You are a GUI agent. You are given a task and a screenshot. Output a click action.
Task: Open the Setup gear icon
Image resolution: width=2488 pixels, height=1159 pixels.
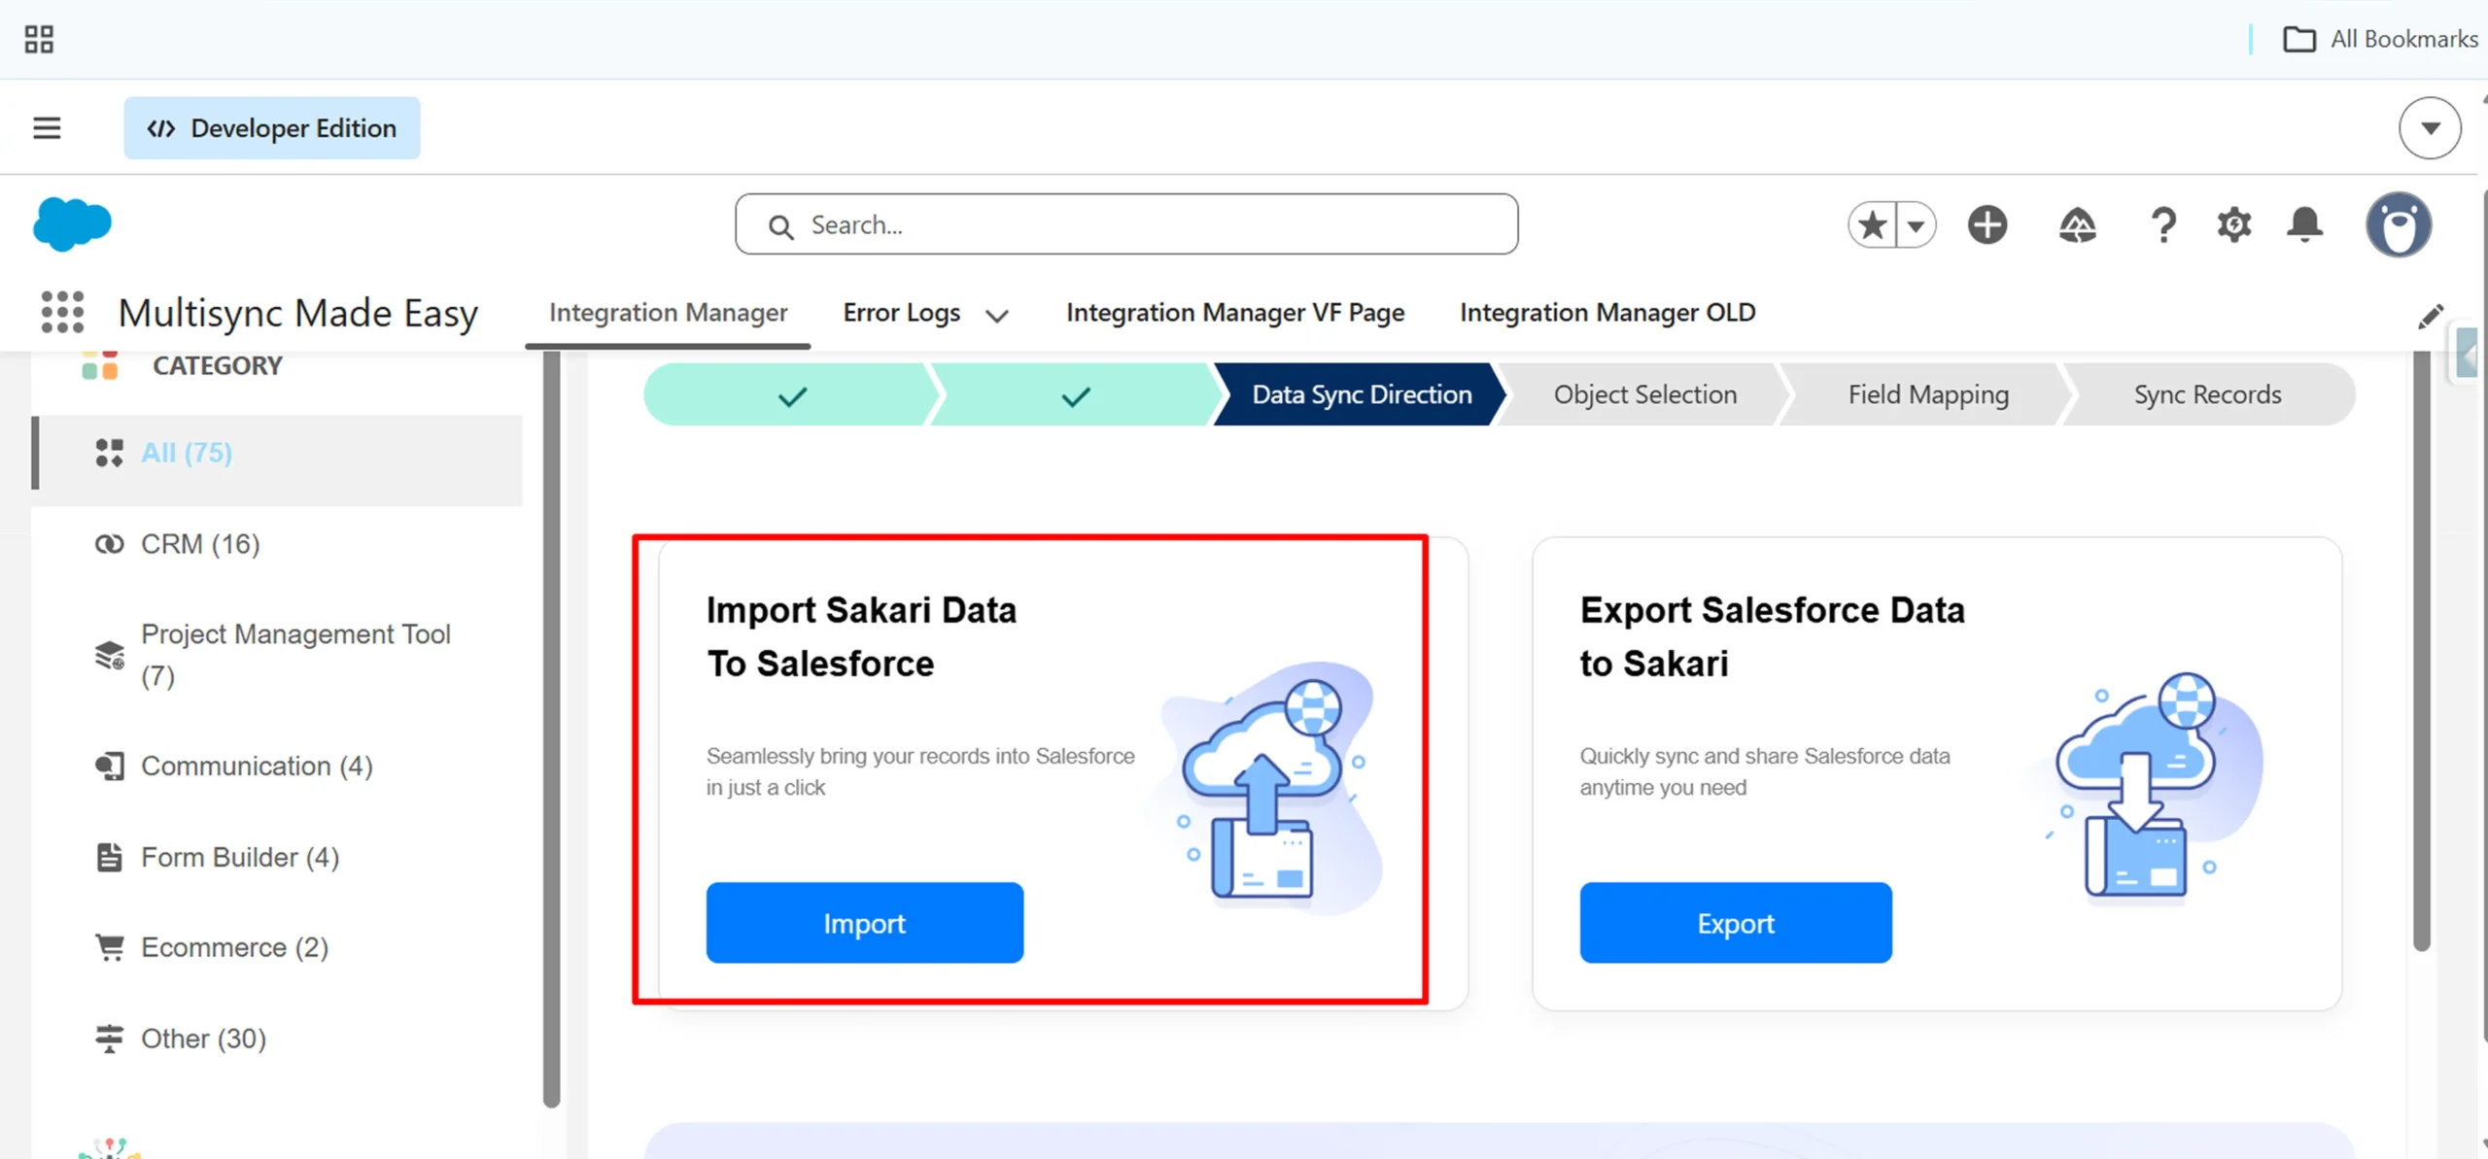point(2234,225)
